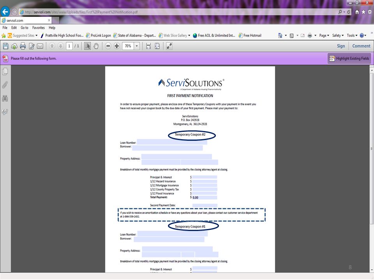
Task: Zoom out with the minus button
Action: click(x=108, y=46)
